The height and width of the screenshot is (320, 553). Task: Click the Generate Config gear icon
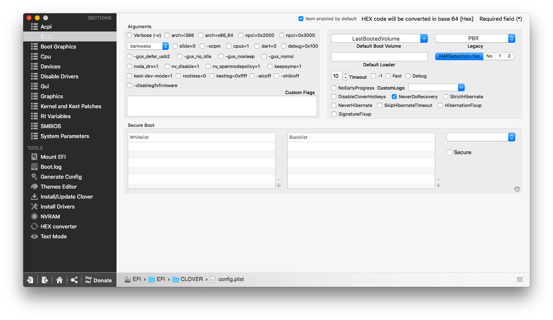click(34, 177)
